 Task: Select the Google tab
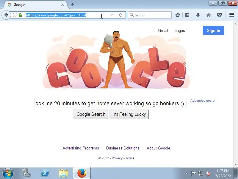[x=36, y=5]
